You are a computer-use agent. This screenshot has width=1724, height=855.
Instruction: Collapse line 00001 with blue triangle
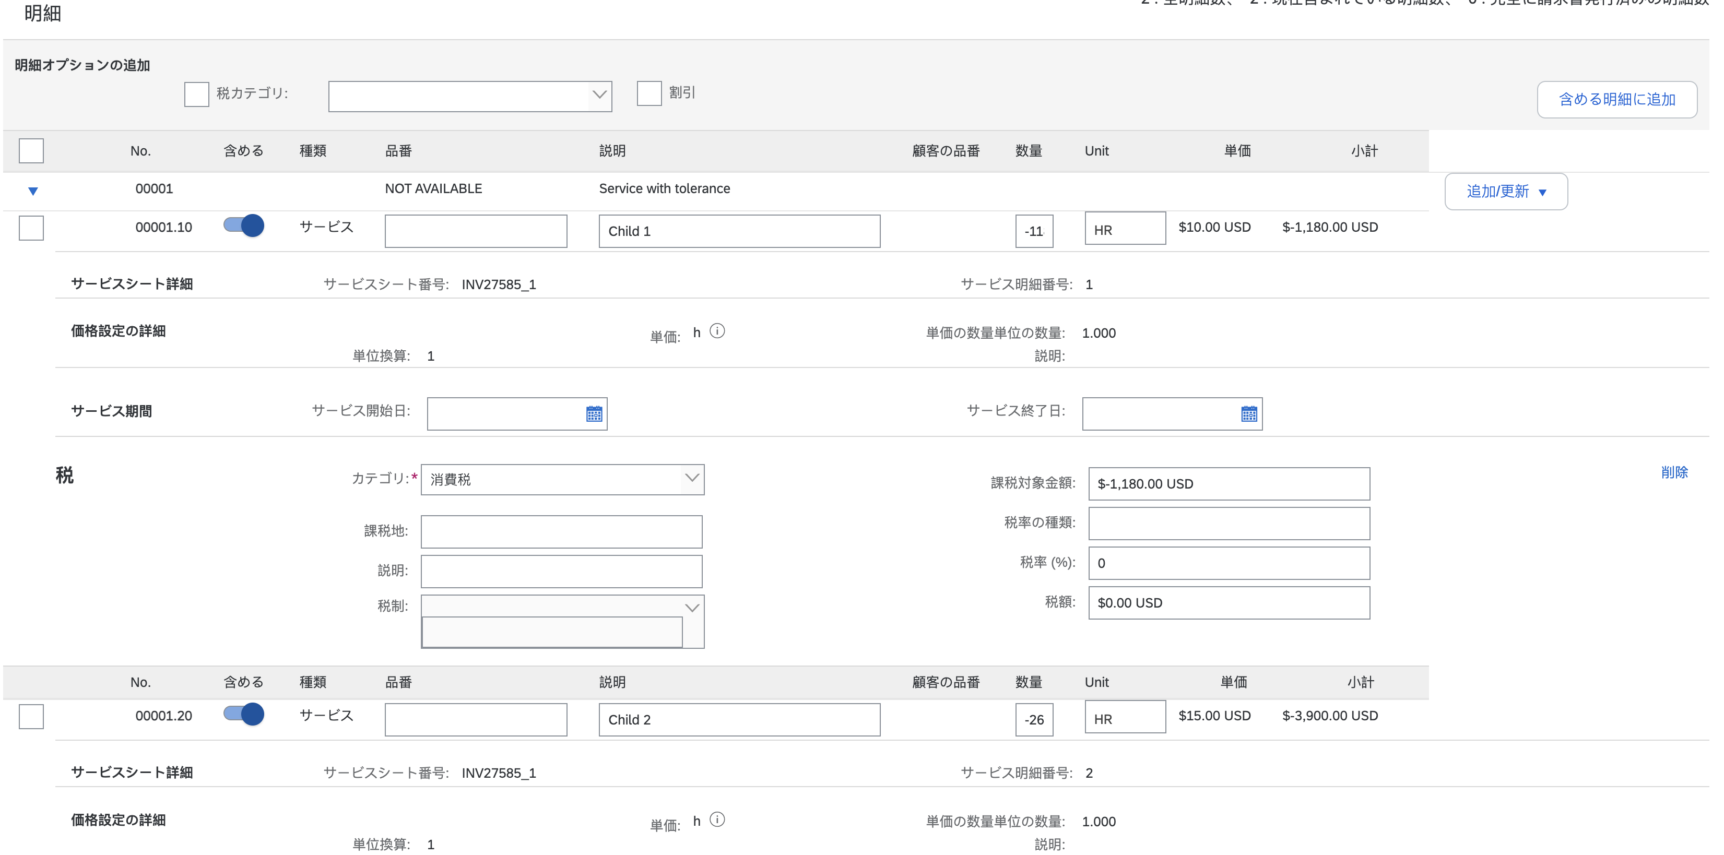[x=33, y=192]
